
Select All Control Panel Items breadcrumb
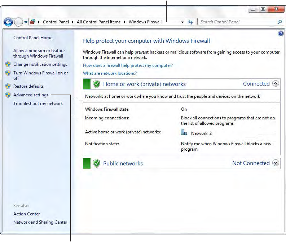point(98,22)
